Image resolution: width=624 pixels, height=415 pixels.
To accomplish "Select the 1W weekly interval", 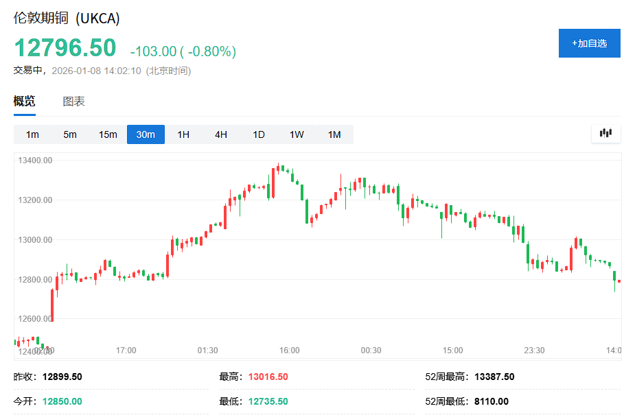I will point(296,134).
